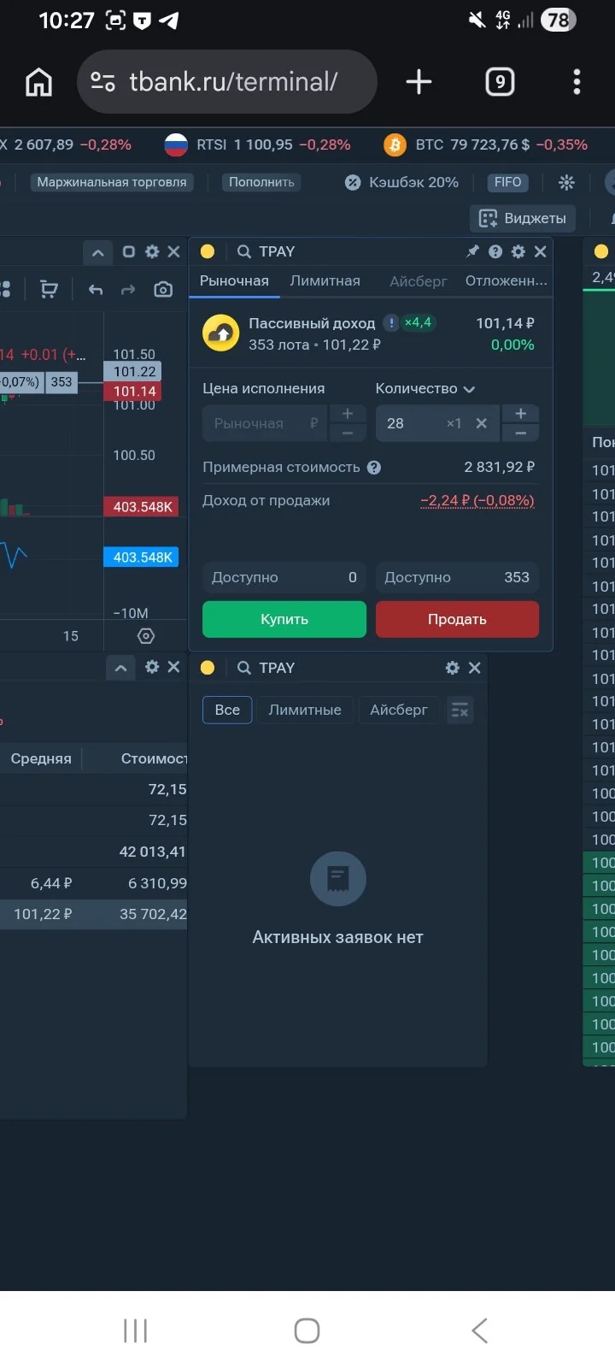Open the Кэшбэк 20% offer
This screenshot has height=1368, width=615.
click(x=401, y=182)
